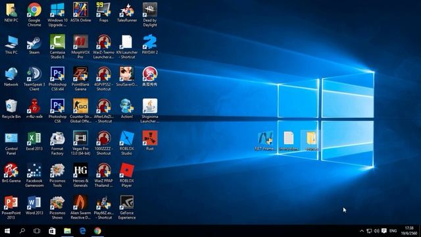This screenshot has height=237, width=421.
Task: Open Google Chrome desktop shortcut
Action: (x=34, y=14)
